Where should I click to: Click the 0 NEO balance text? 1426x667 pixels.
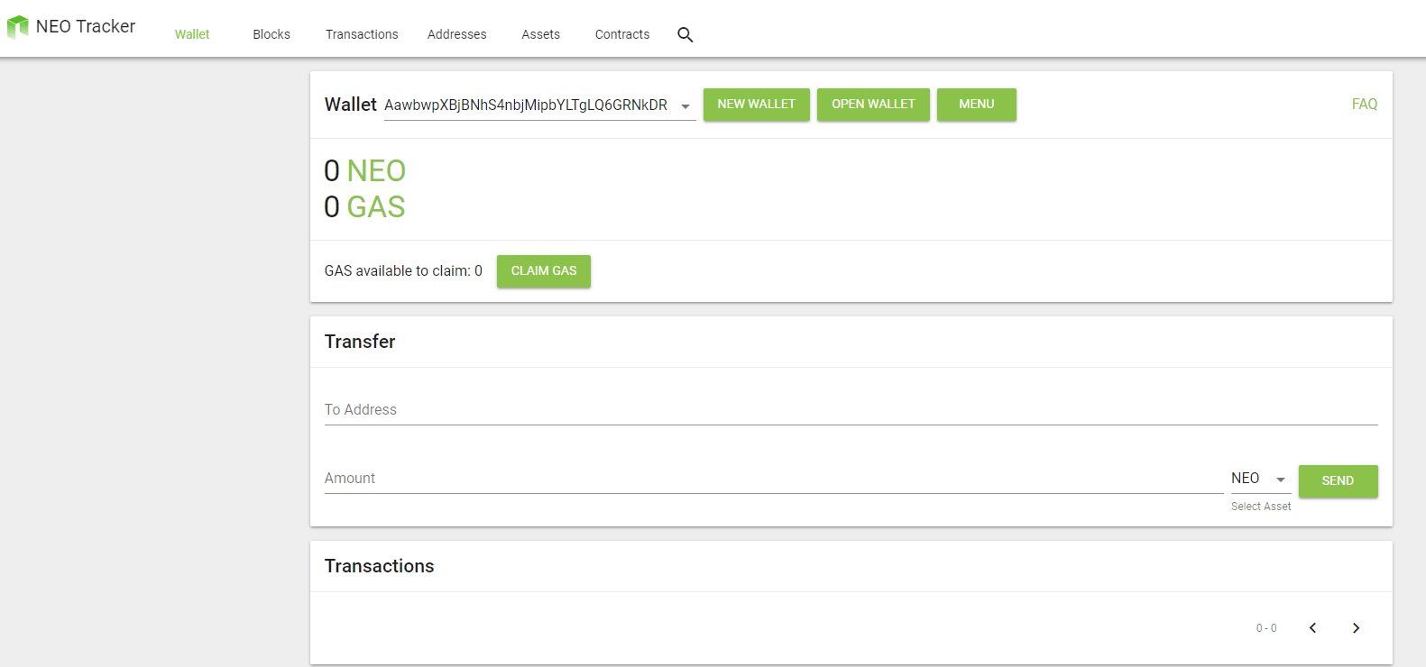click(x=365, y=171)
